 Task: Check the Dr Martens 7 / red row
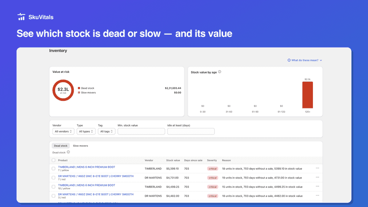(x=53, y=178)
